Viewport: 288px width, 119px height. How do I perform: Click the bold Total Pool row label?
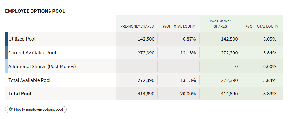[x=20, y=94]
